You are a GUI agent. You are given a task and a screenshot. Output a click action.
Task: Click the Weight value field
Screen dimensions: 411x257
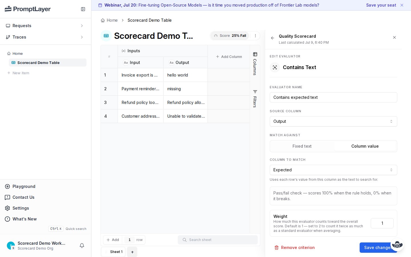click(382, 223)
